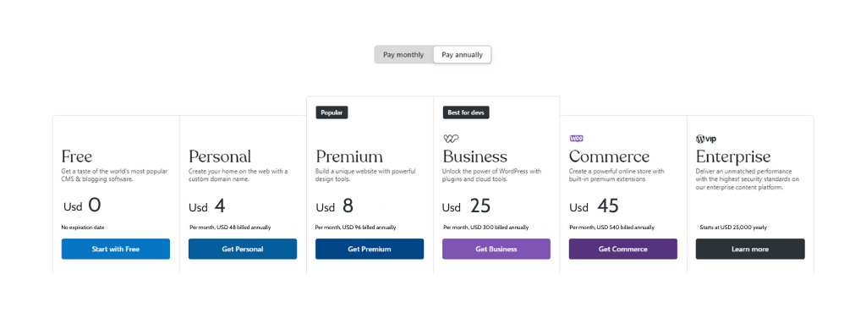The image size is (866, 318).
Task: Click the Woo logo above Commerce
Action: point(576,139)
